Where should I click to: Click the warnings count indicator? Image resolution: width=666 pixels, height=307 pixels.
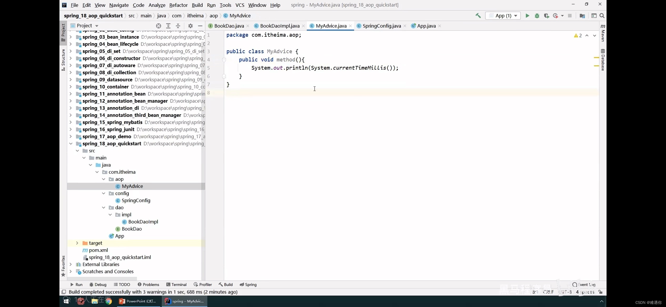pyautogui.click(x=578, y=35)
